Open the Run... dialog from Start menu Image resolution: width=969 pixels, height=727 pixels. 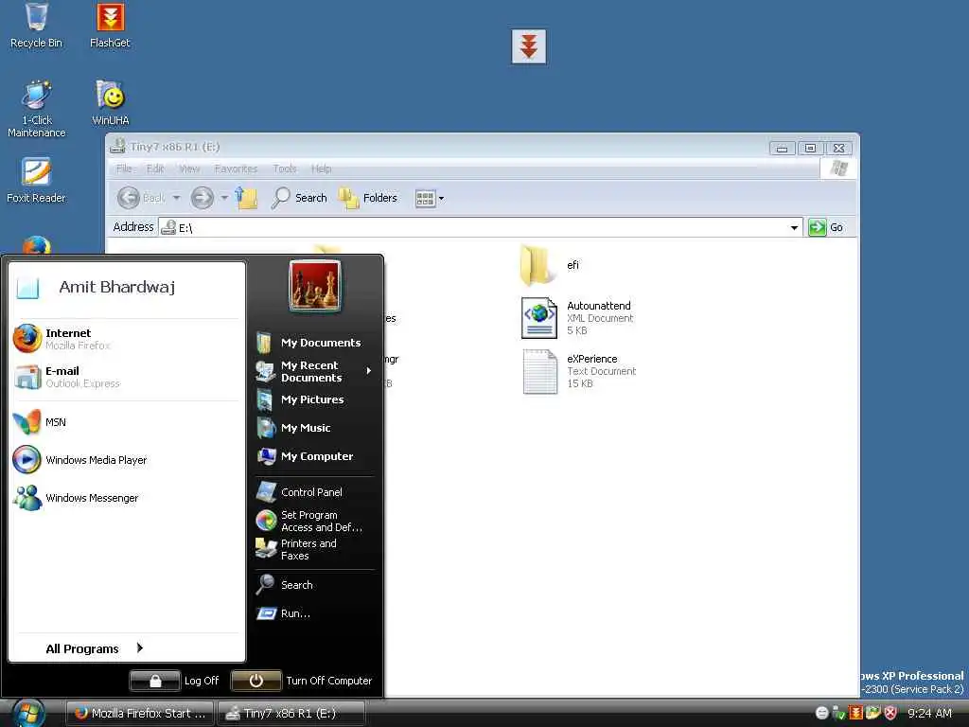(x=314, y=613)
